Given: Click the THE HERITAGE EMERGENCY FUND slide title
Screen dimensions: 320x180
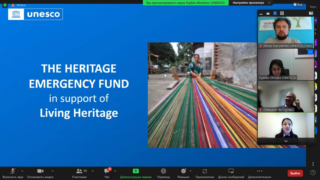Looking at the screenshot, I should point(79,76).
